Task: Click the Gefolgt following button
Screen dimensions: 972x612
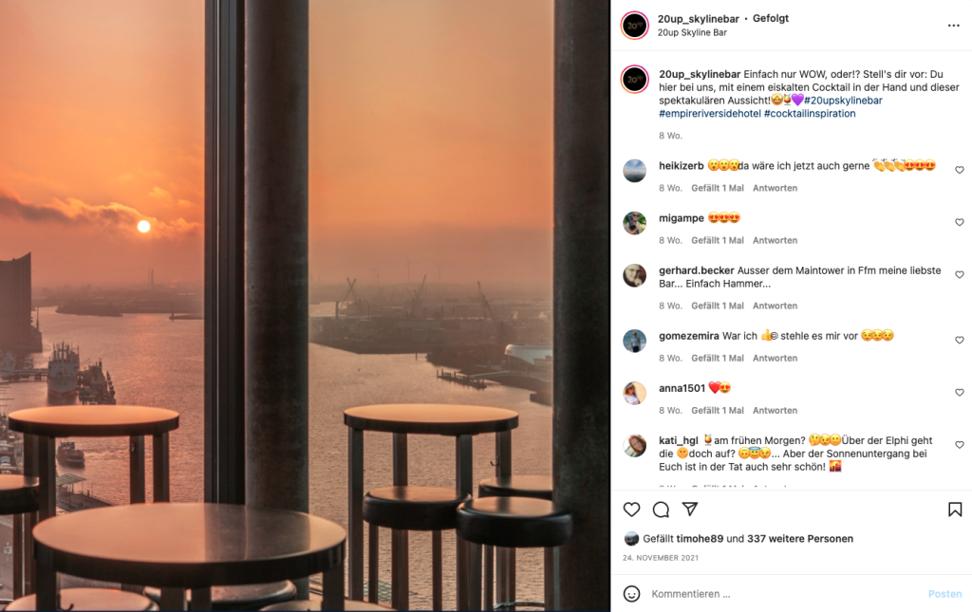Action: (x=771, y=19)
